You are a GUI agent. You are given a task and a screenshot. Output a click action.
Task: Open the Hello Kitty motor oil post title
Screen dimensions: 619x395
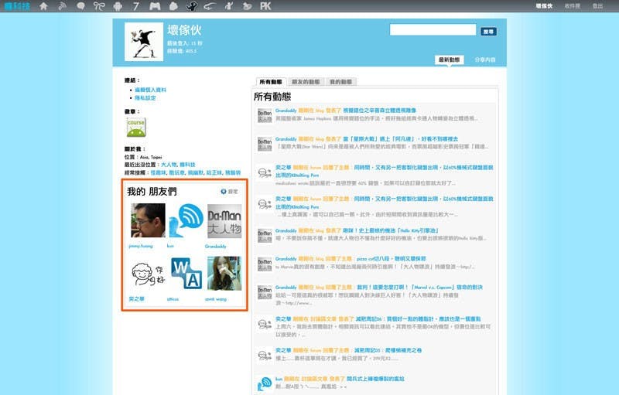point(391,230)
